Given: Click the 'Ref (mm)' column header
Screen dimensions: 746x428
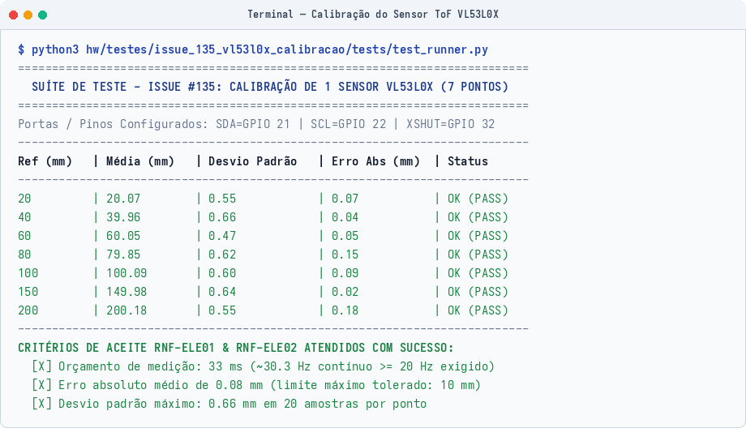Looking at the screenshot, I should tap(45, 161).
